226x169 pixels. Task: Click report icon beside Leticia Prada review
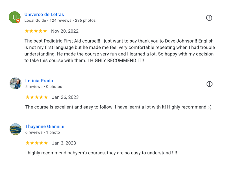pos(209,84)
